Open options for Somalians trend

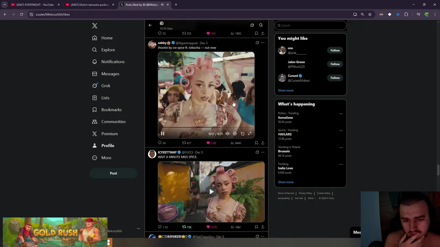341,114
